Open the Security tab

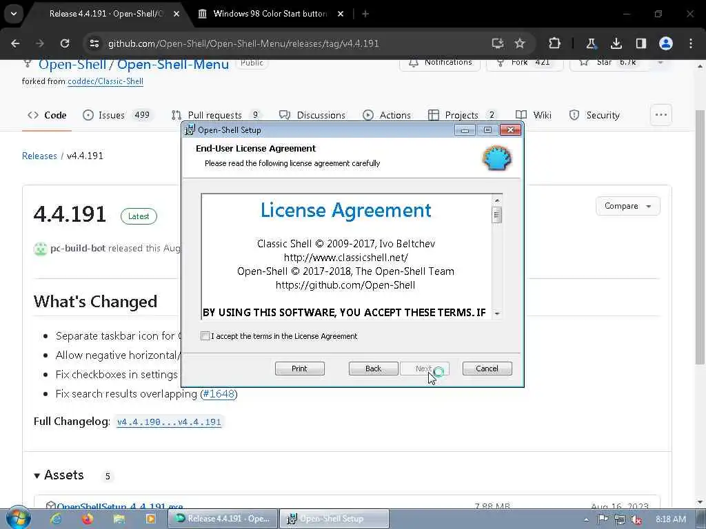(x=594, y=115)
